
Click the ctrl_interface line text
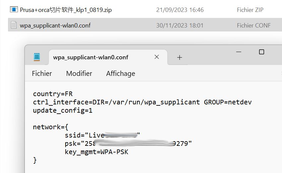pyautogui.click(x=142, y=102)
